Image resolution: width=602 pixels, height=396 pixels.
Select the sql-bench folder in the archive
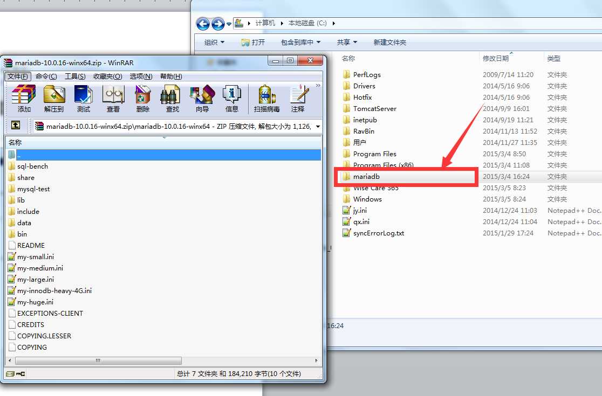[x=28, y=166]
